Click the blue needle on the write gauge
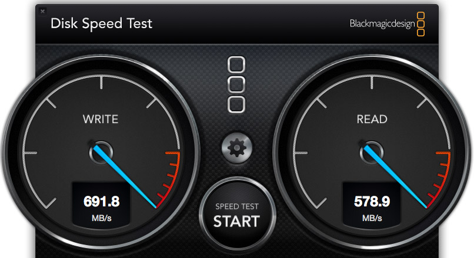Viewport: 474px width, 258px height. point(125,177)
